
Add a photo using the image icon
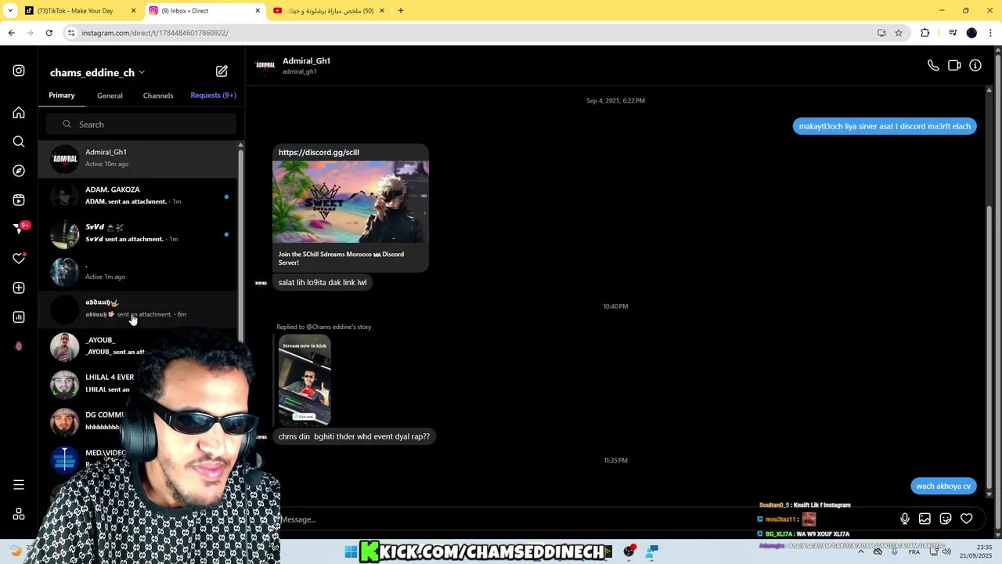925,519
